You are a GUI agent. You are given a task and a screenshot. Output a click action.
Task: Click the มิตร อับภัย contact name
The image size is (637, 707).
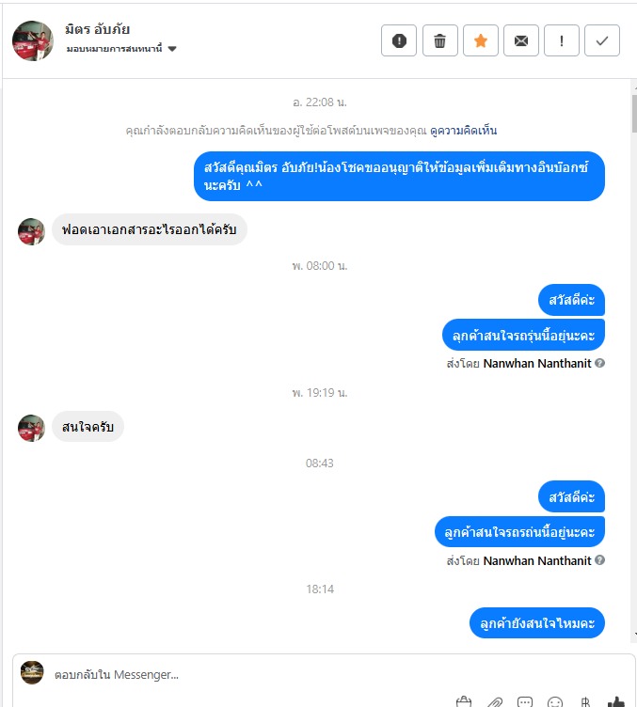point(98,29)
